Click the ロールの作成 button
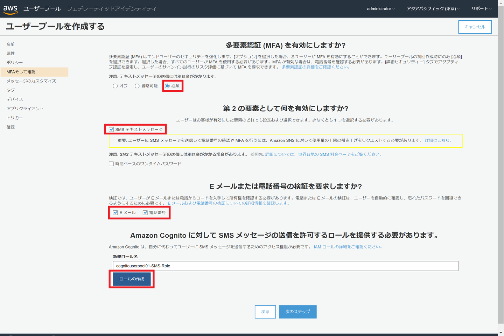Image resolution: width=504 pixels, height=336 pixels. pyautogui.click(x=132, y=279)
